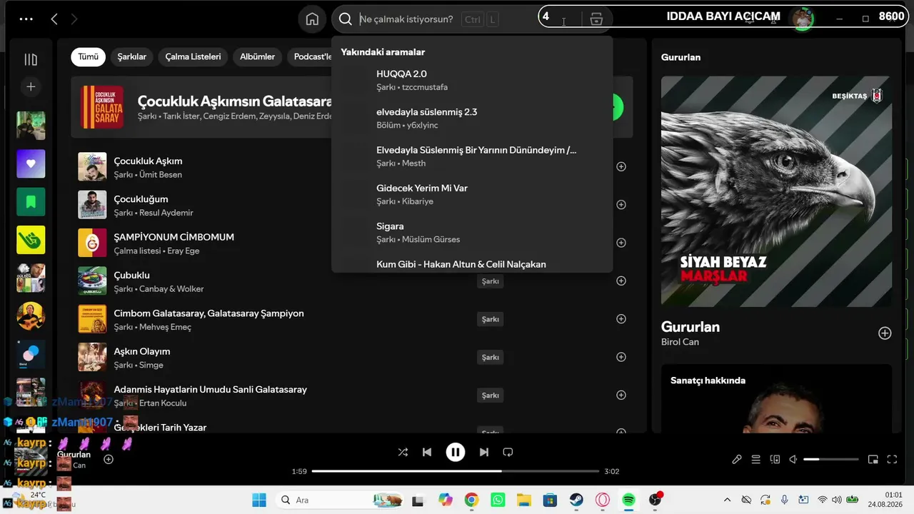Select Sigara by Müslüm Gürses recent search
This screenshot has height=514, width=914.
(x=472, y=232)
